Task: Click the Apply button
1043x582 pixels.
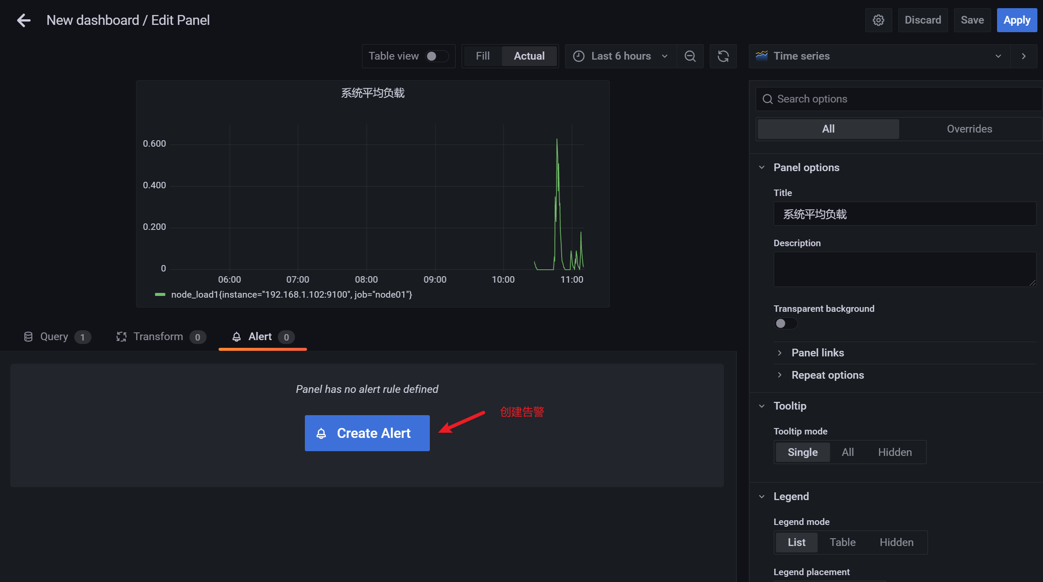Action: pos(1017,20)
